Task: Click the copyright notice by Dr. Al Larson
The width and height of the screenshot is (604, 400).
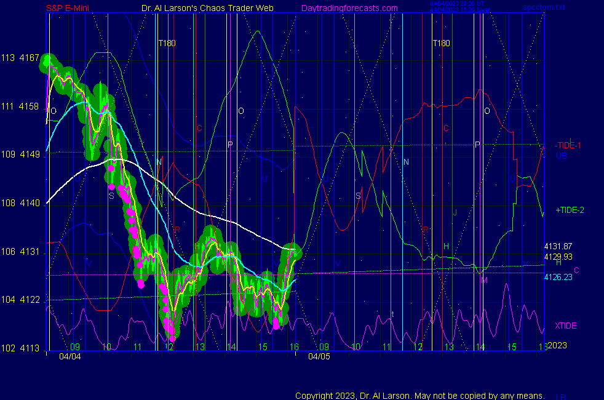Action: (x=420, y=396)
